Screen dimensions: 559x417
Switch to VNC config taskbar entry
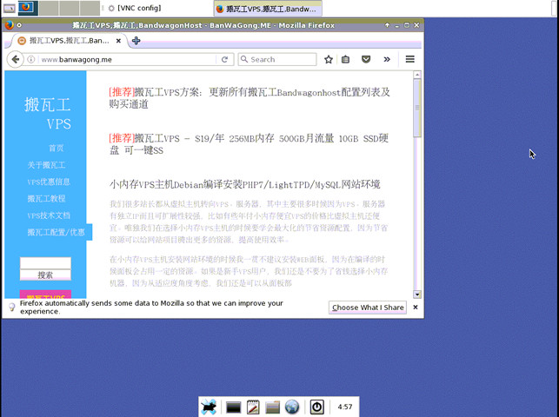coord(135,8)
